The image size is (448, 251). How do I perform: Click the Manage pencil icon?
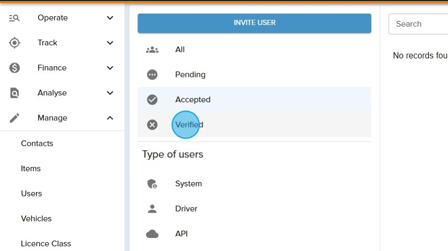point(15,118)
